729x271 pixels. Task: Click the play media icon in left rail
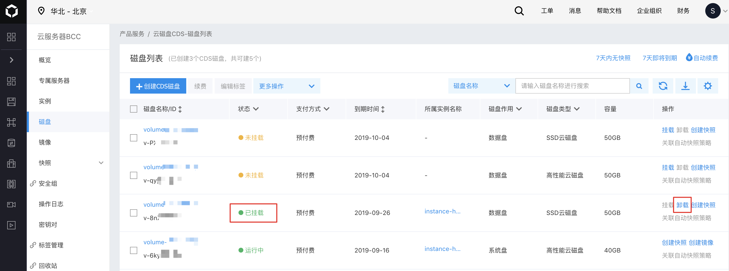click(x=11, y=225)
